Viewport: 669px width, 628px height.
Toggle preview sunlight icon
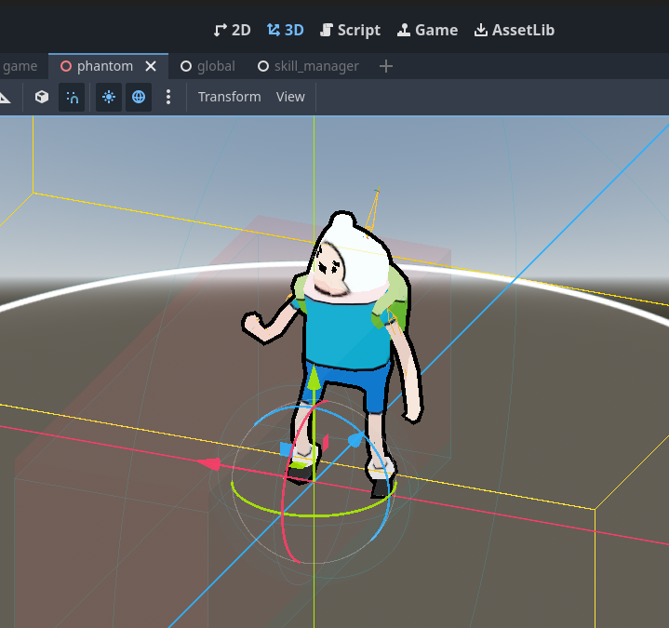click(109, 98)
